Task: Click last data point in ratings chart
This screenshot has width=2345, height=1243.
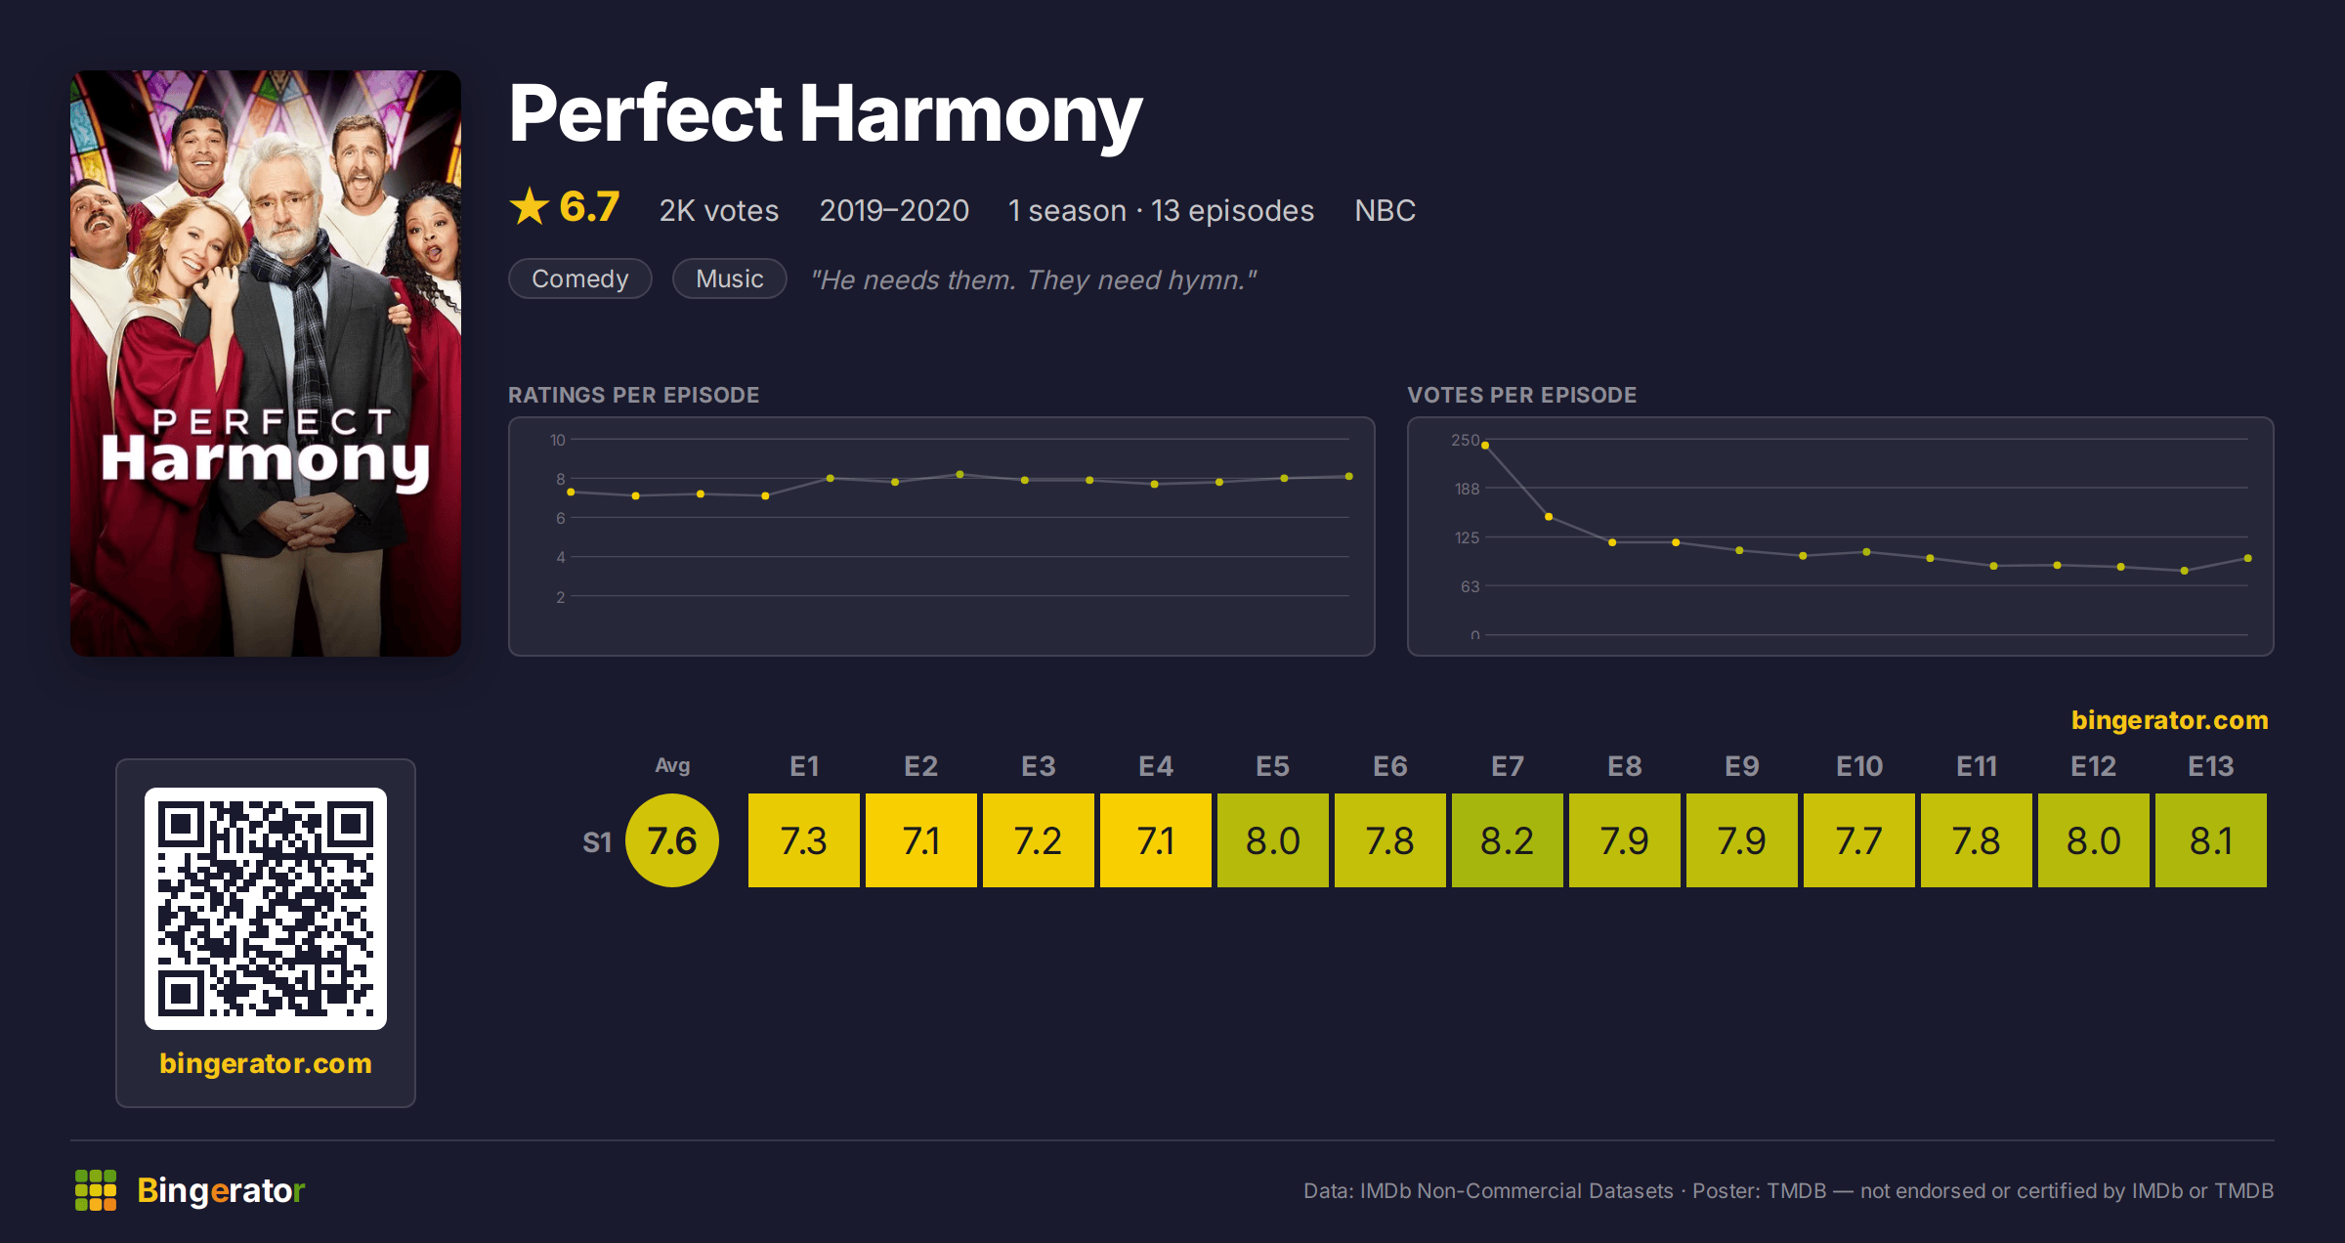Action: pos(1349,477)
